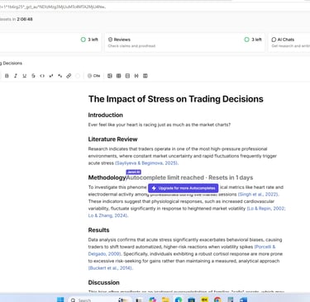The height and width of the screenshot is (302, 310).
Task: Click the table columns icon
Action: [118, 76]
